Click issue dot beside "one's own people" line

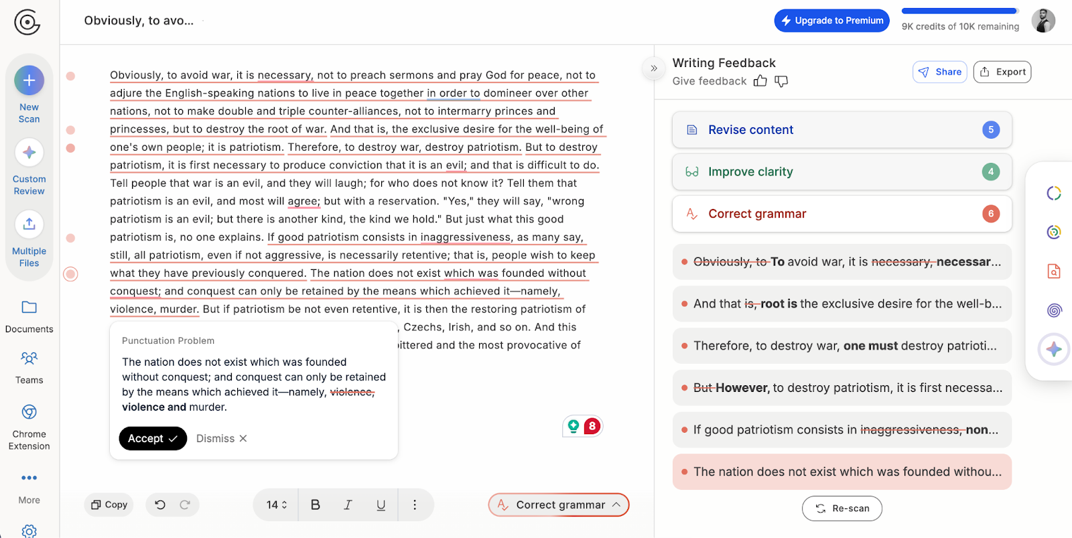70,148
